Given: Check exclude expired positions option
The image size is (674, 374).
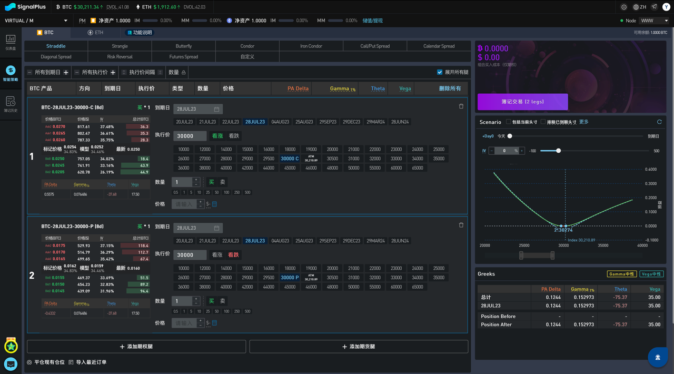Looking at the screenshot, I should (543, 122).
